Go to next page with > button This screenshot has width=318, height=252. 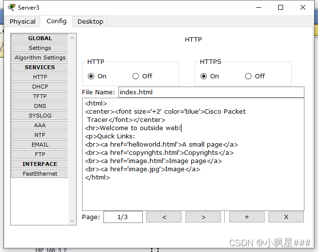[203, 217]
